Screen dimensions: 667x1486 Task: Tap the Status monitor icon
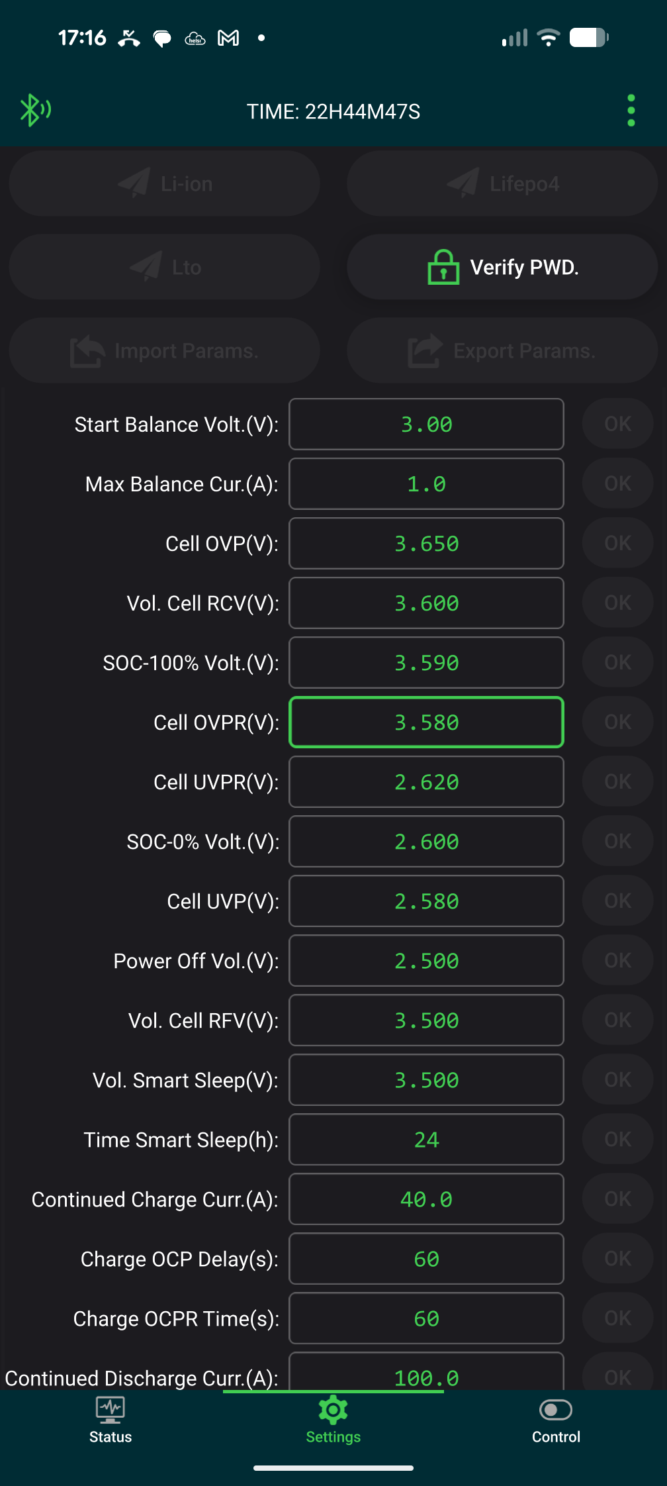click(x=111, y=1410)
